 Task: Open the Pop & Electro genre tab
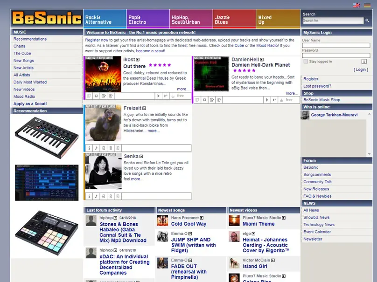click(x=148, y=19)
